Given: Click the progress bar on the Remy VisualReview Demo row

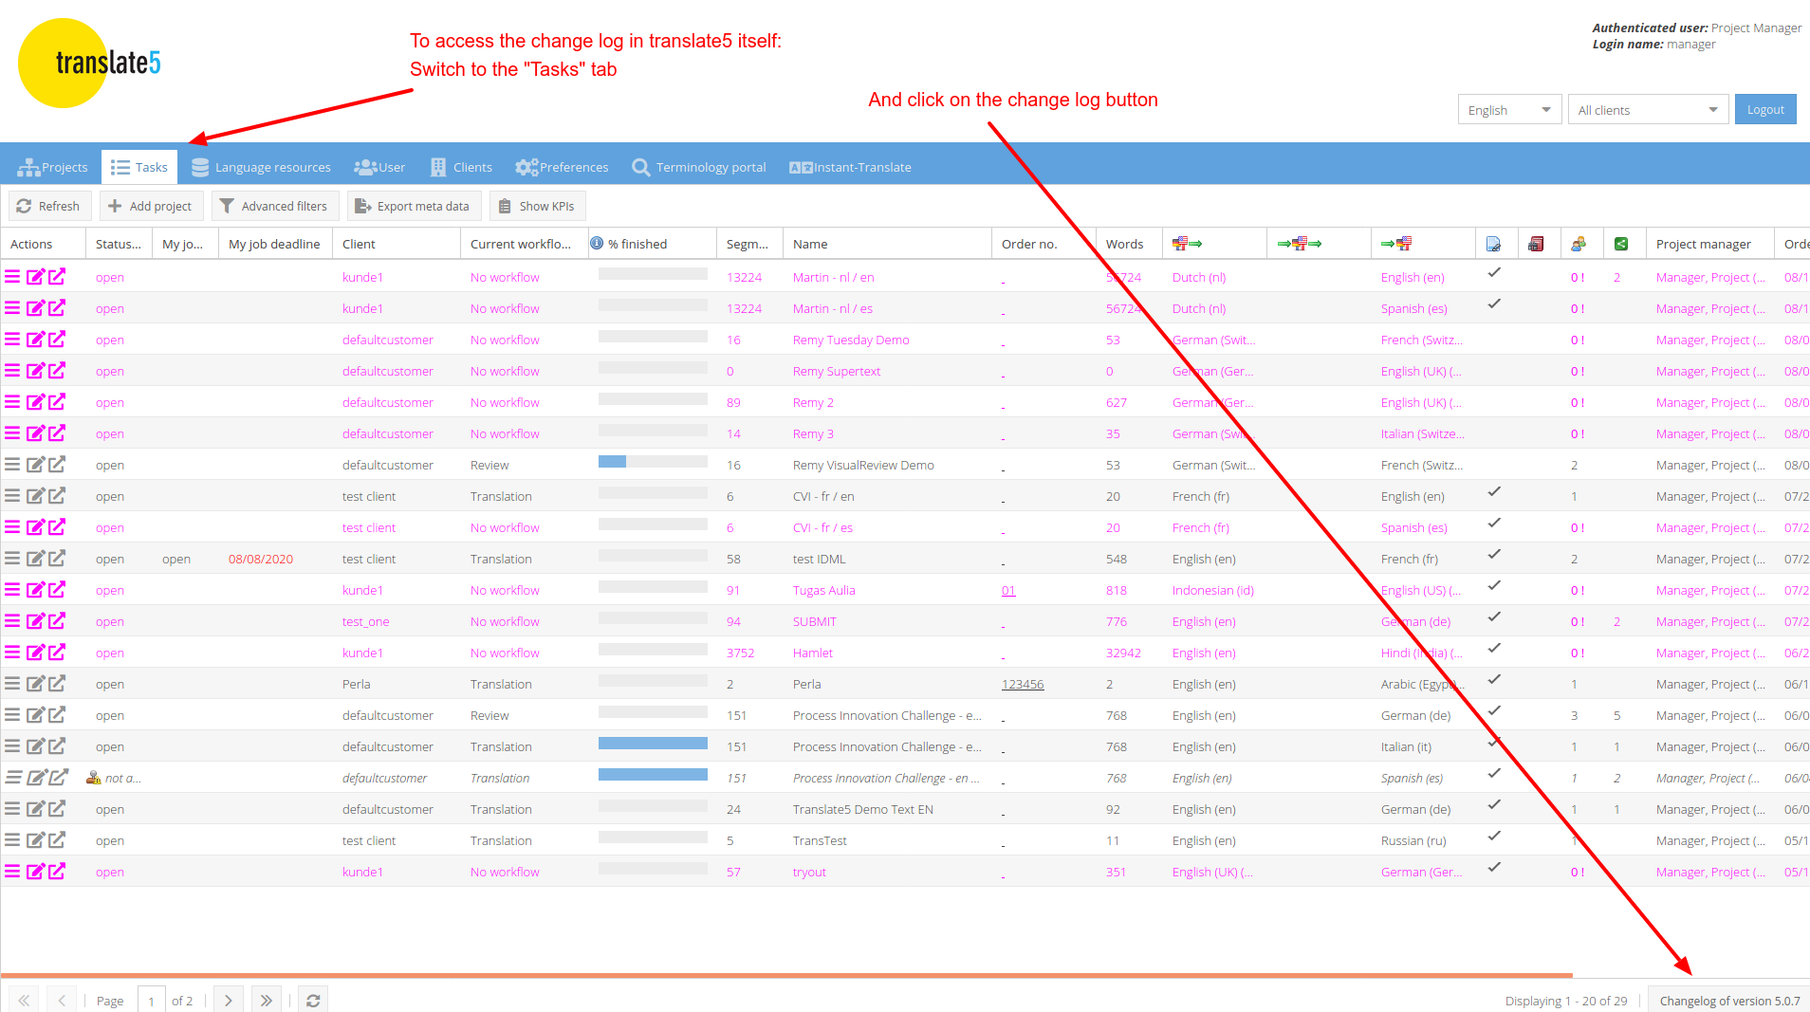Looking at the screenshot, I should pos(653,462).
